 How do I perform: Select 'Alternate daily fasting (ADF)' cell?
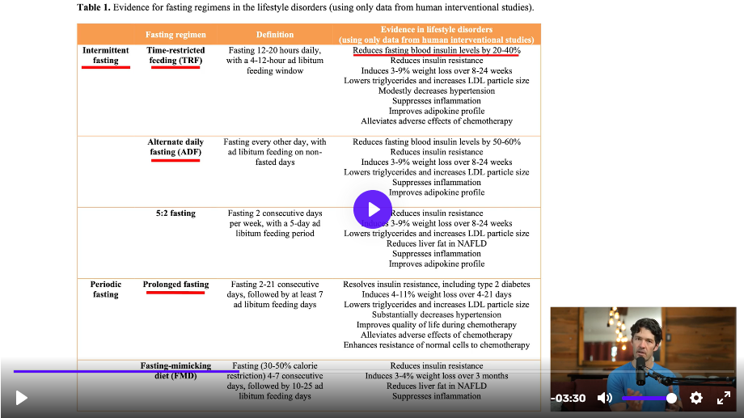(175, 146)
